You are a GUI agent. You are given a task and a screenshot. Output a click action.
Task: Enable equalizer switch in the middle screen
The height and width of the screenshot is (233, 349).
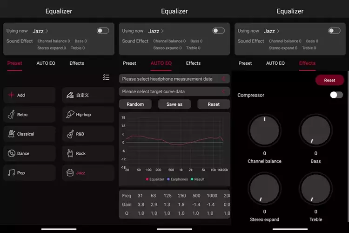coord(219,31)
